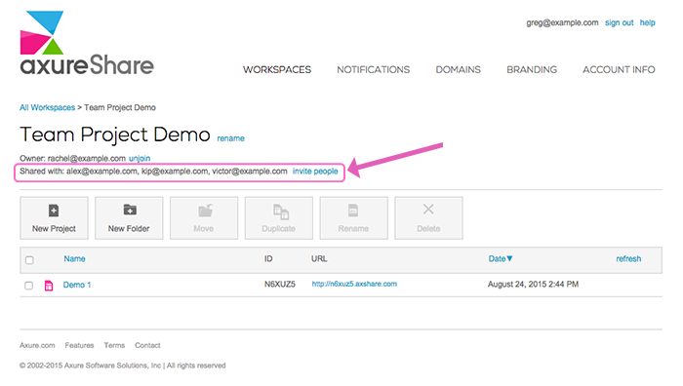
Task: Open the Axure.com footer link
Action: 37,345
